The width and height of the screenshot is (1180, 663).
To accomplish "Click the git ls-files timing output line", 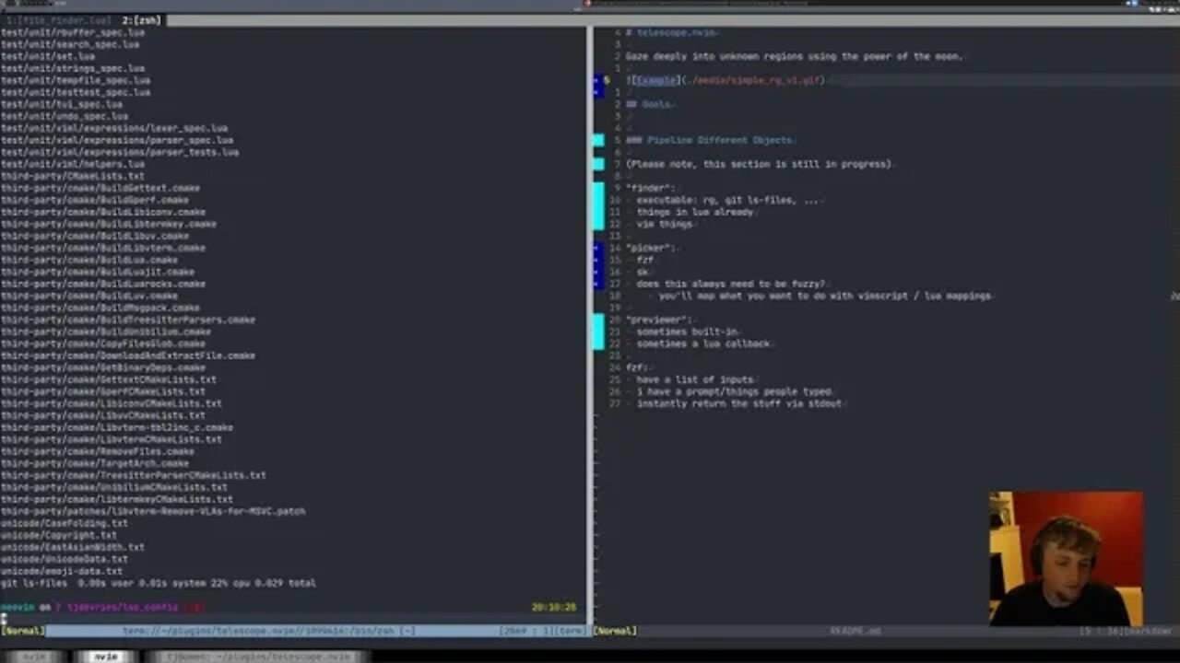I will pyautogui.click(x=159, y=583).
